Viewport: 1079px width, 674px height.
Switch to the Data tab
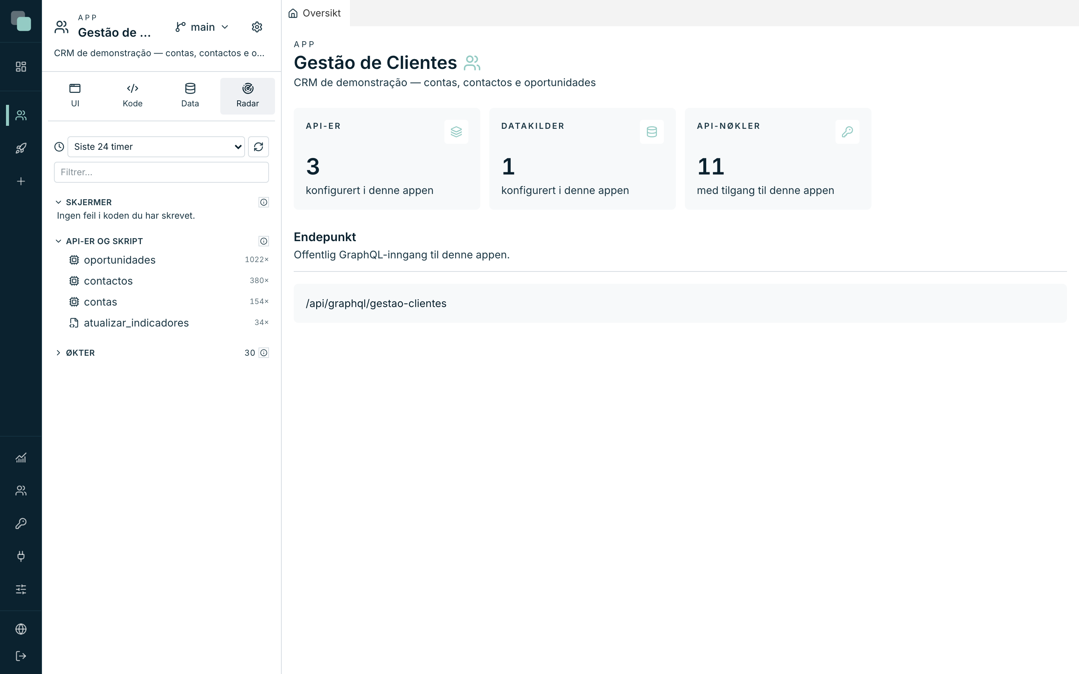click(x=190, y=96)
